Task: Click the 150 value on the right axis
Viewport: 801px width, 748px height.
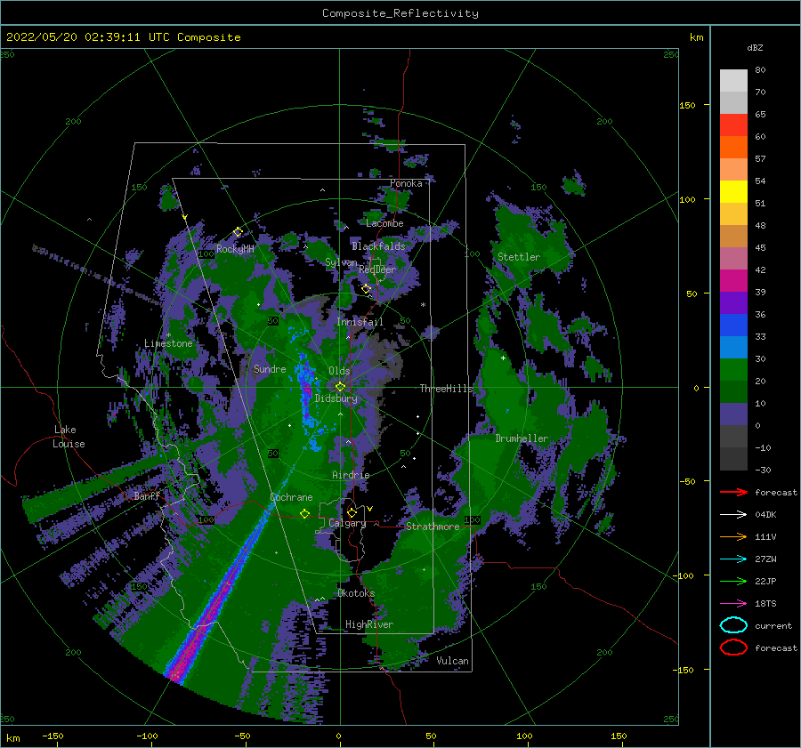Action: tap(687, 105)
